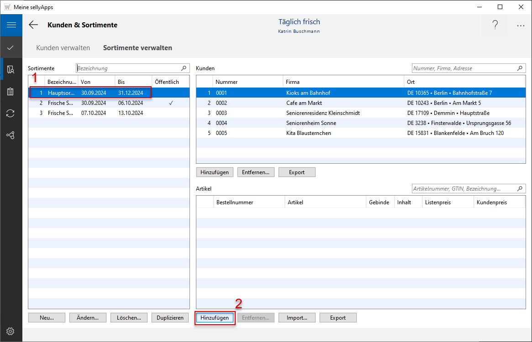Screen dimensions: 532x342
Task: Open the hamburger menu in sidebar
Action: tap(11, 25)
